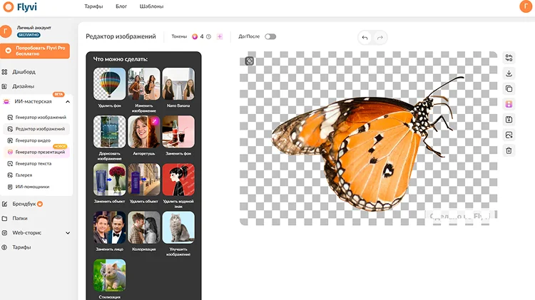Click the redo arrow button
This screenshot has width=535, height=300.
click(x=380, y=38)
